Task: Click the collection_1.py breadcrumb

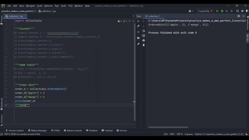Action: pos(47,11)
